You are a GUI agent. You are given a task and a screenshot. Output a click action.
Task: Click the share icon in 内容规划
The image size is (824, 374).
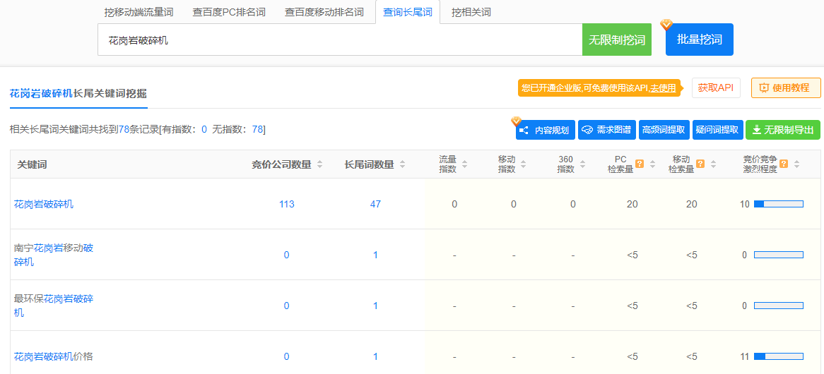tap(524, 130)
